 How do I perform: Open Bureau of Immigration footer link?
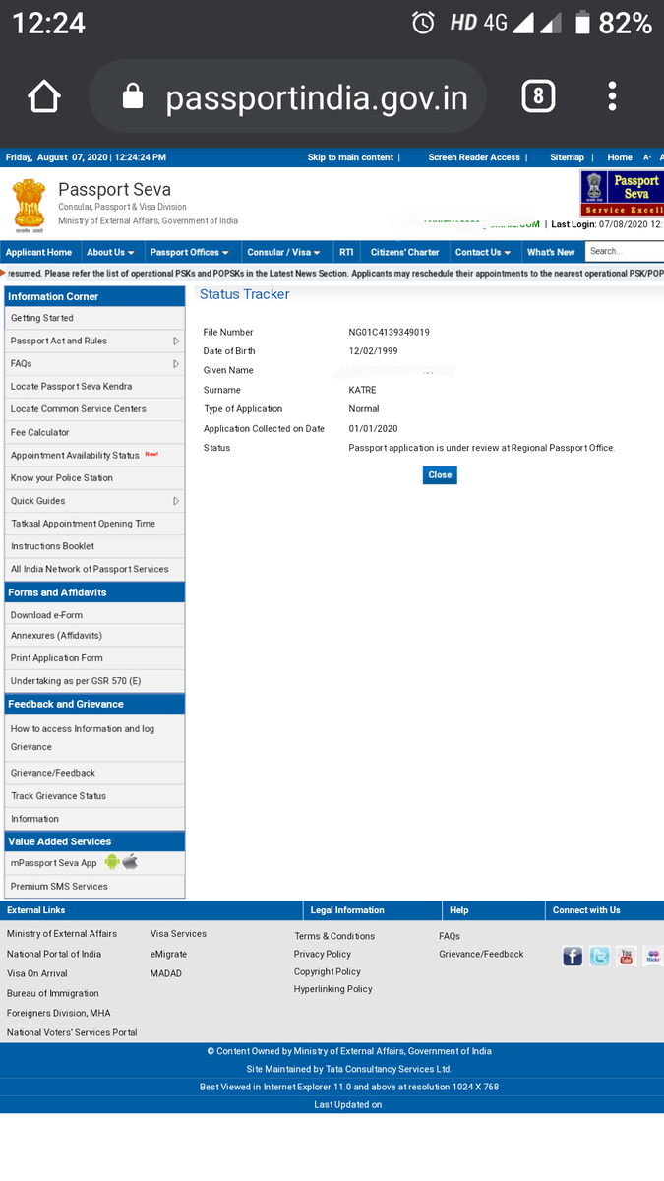pos(53,993)
